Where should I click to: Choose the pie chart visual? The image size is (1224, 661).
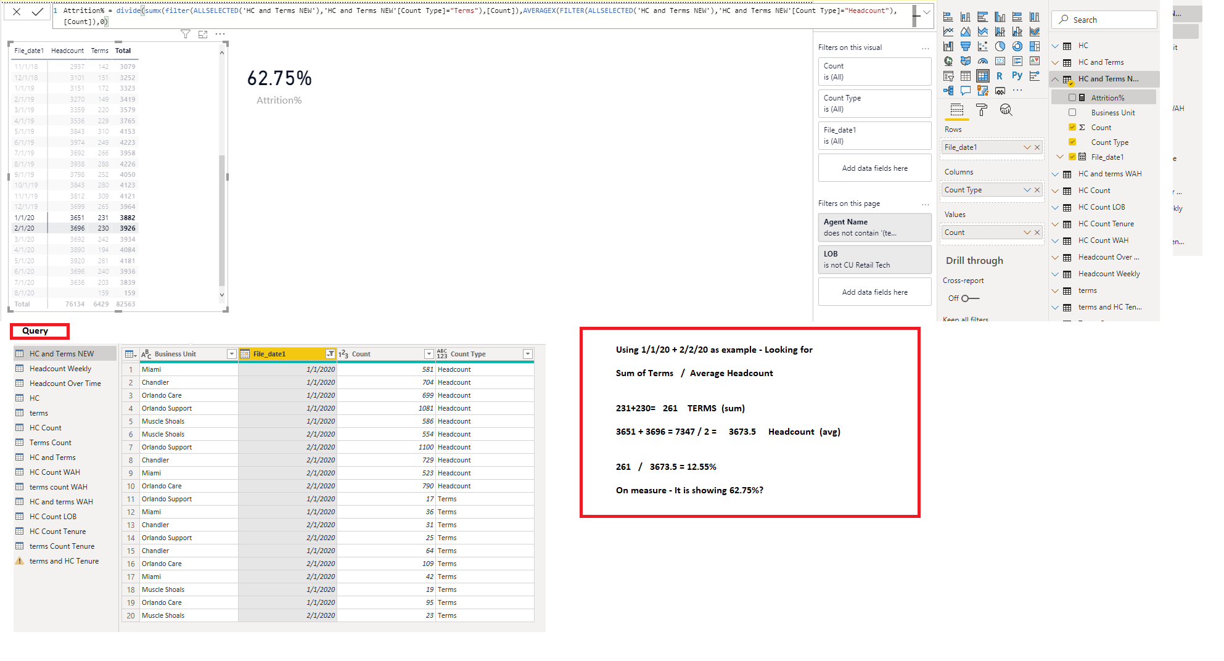pos(1000,46)
